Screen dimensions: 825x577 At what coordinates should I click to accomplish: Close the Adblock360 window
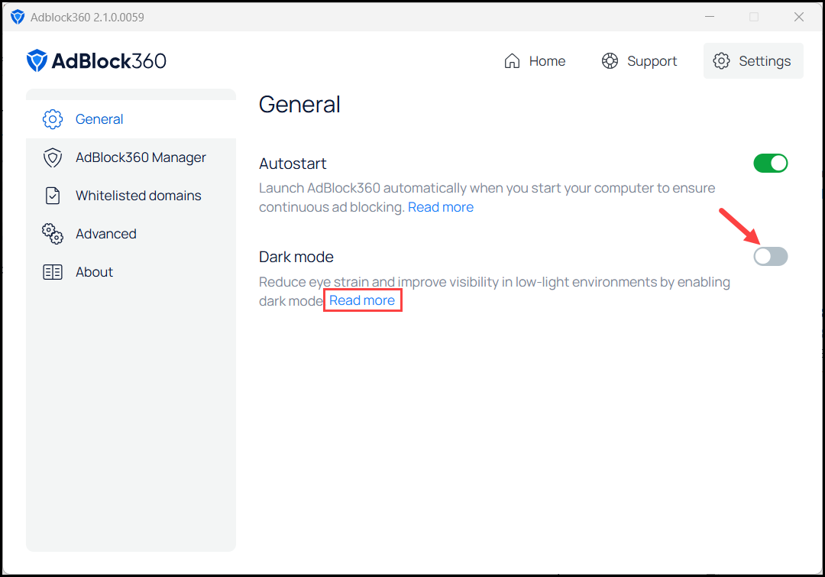799,17
